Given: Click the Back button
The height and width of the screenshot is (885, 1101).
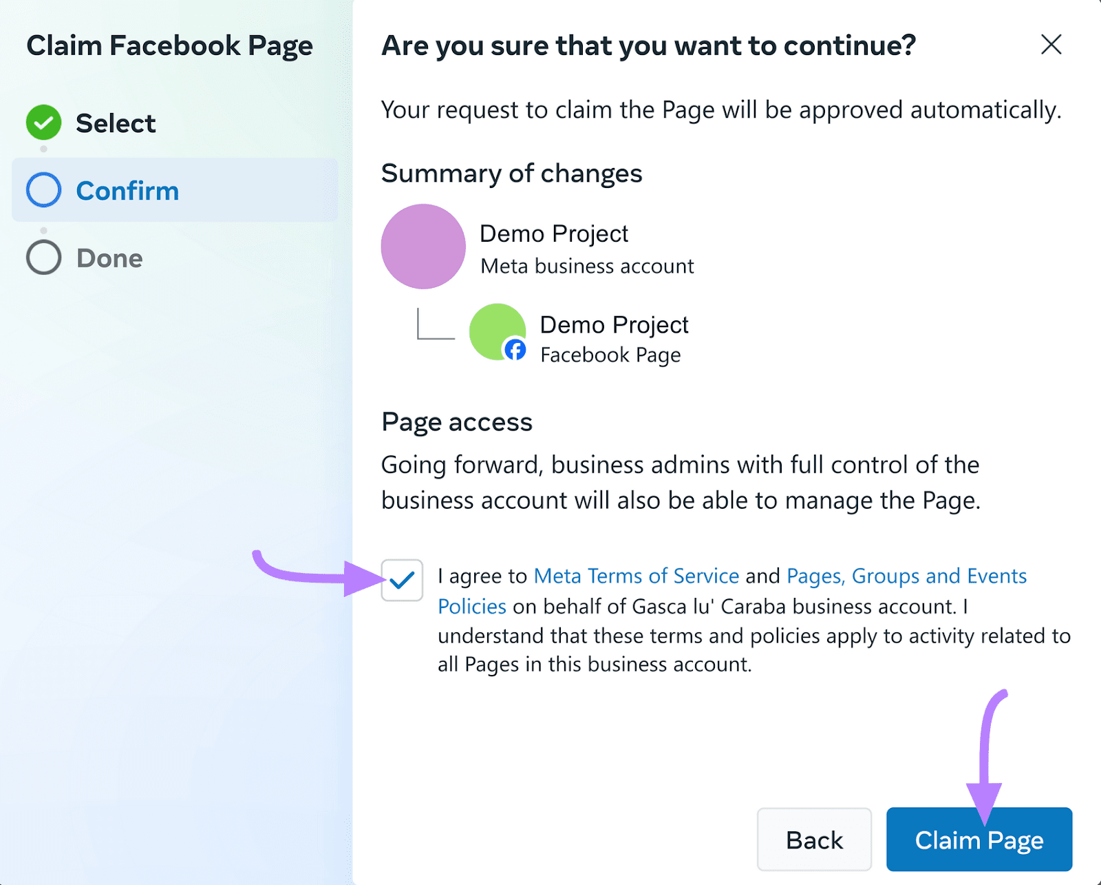Looking at the screenshot, I should click(x=813, y=840).
